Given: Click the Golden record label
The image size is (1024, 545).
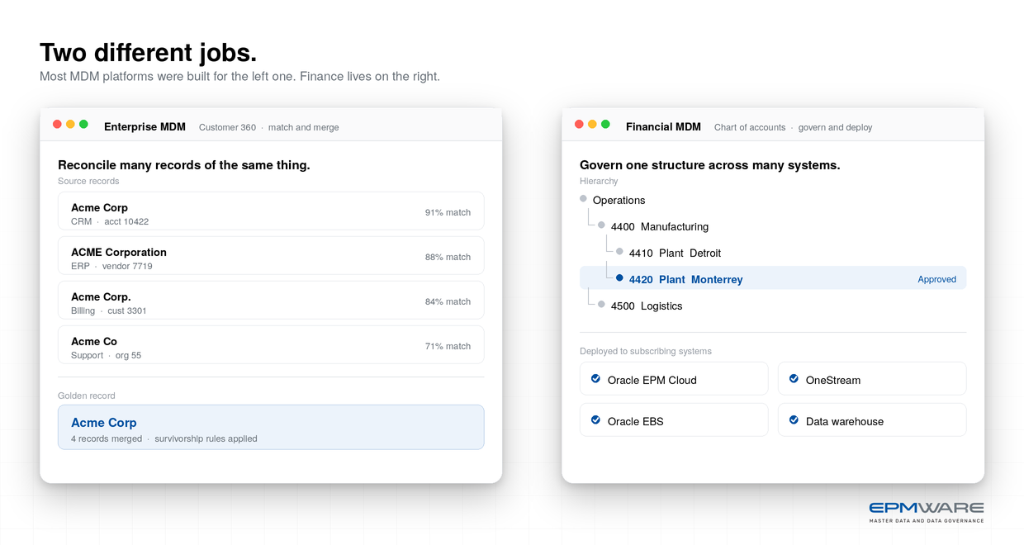Looking at the screenshot, I should [x=87, y=396].
